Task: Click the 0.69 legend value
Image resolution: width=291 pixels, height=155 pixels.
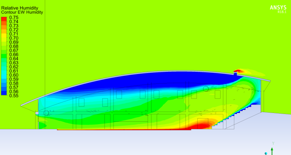Action: (14, 42)
